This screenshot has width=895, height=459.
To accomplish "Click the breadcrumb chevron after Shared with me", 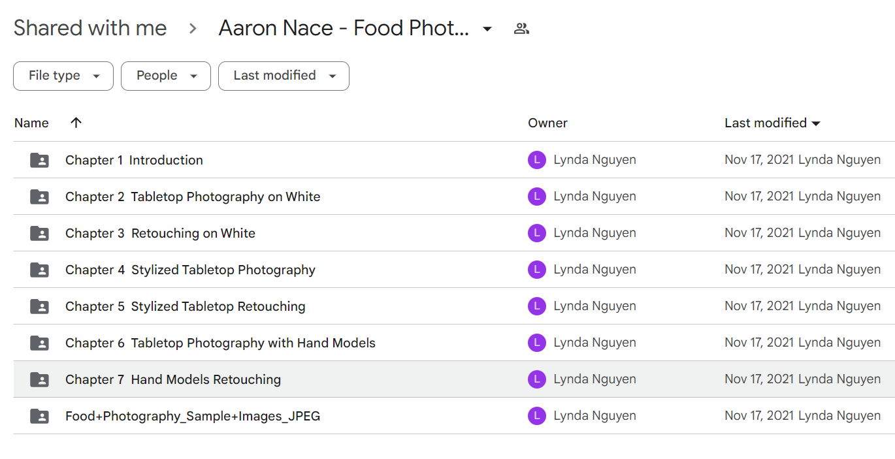I will tap(193, 29).
